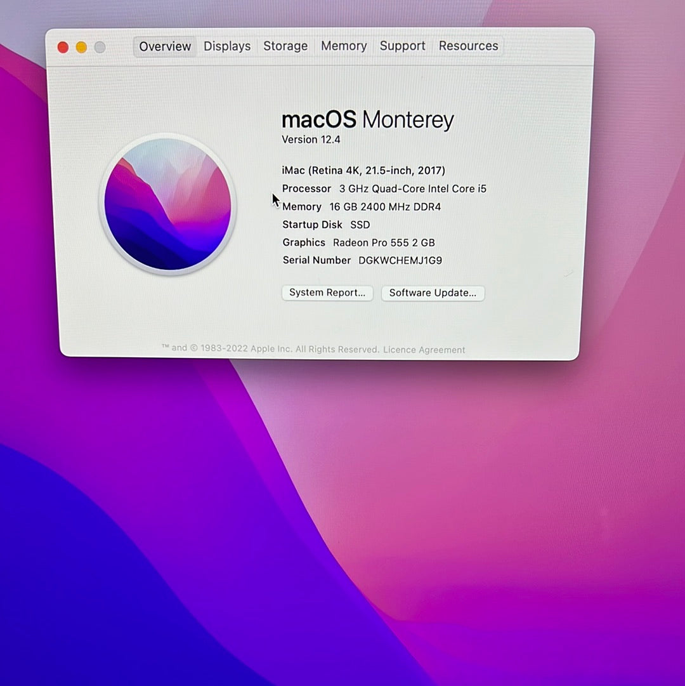Click the iMac Retina 4K model name
This screenshot has height=686, width=685.
[363, 170]
